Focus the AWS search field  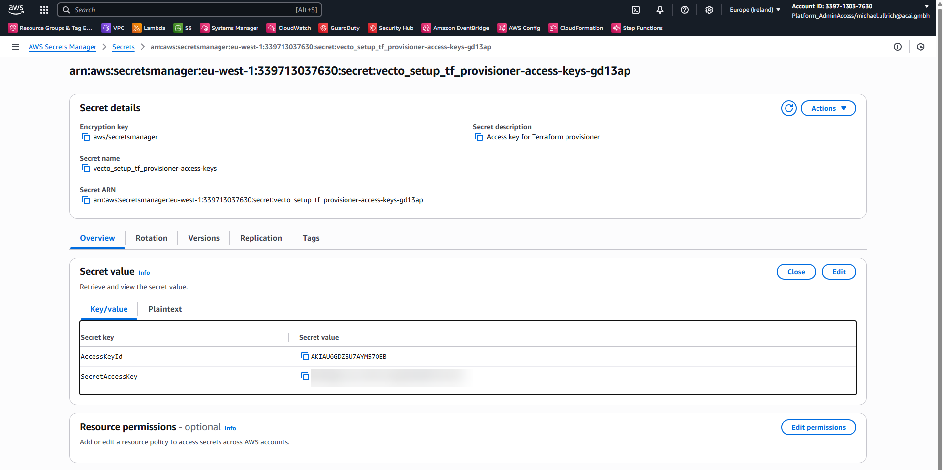click(189, 10)
